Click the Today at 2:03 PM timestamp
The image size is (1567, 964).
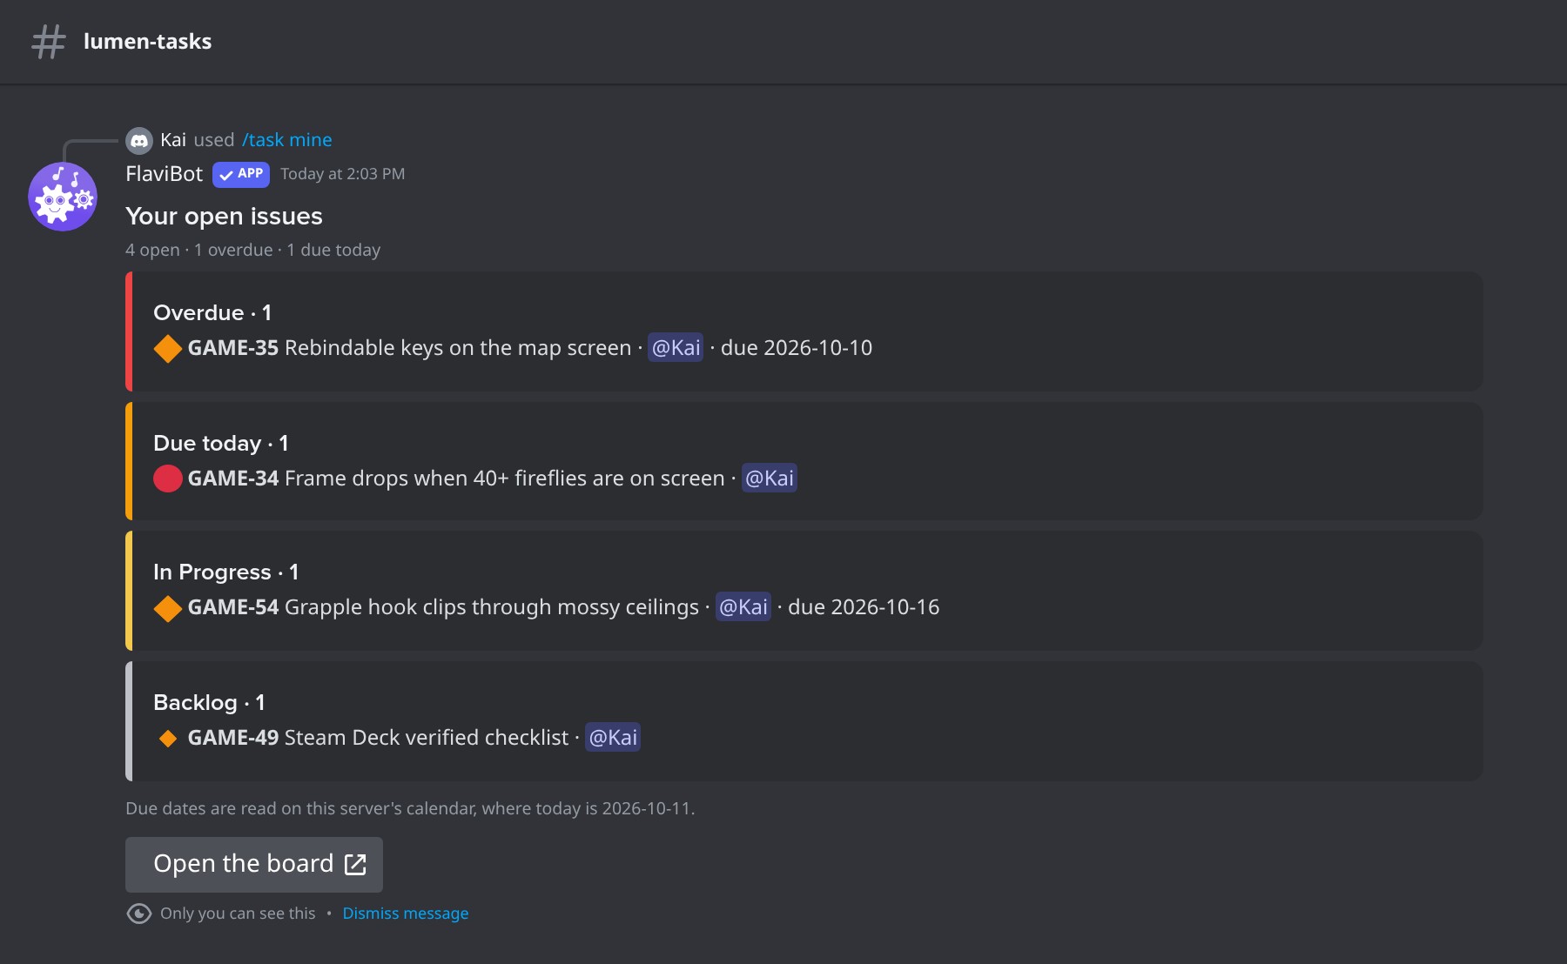point(342,174)
